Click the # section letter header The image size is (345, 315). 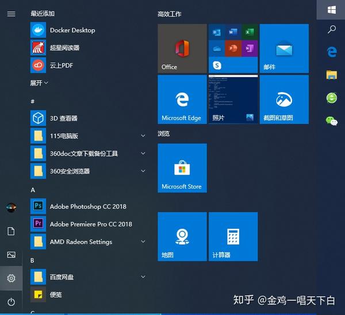[33, 101]
